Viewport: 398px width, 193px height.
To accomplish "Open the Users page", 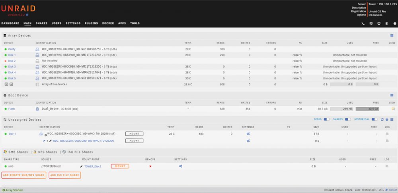I will coord(57,23).
